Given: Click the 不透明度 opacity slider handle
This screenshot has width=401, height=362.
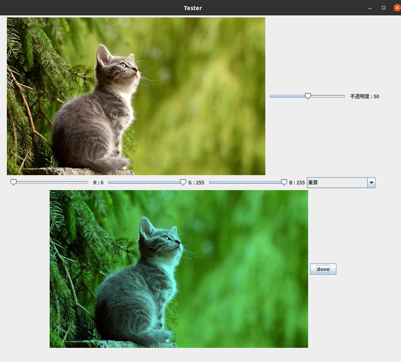Looking at the screenshot, I should pyautogui.click(x=308, y=96).
